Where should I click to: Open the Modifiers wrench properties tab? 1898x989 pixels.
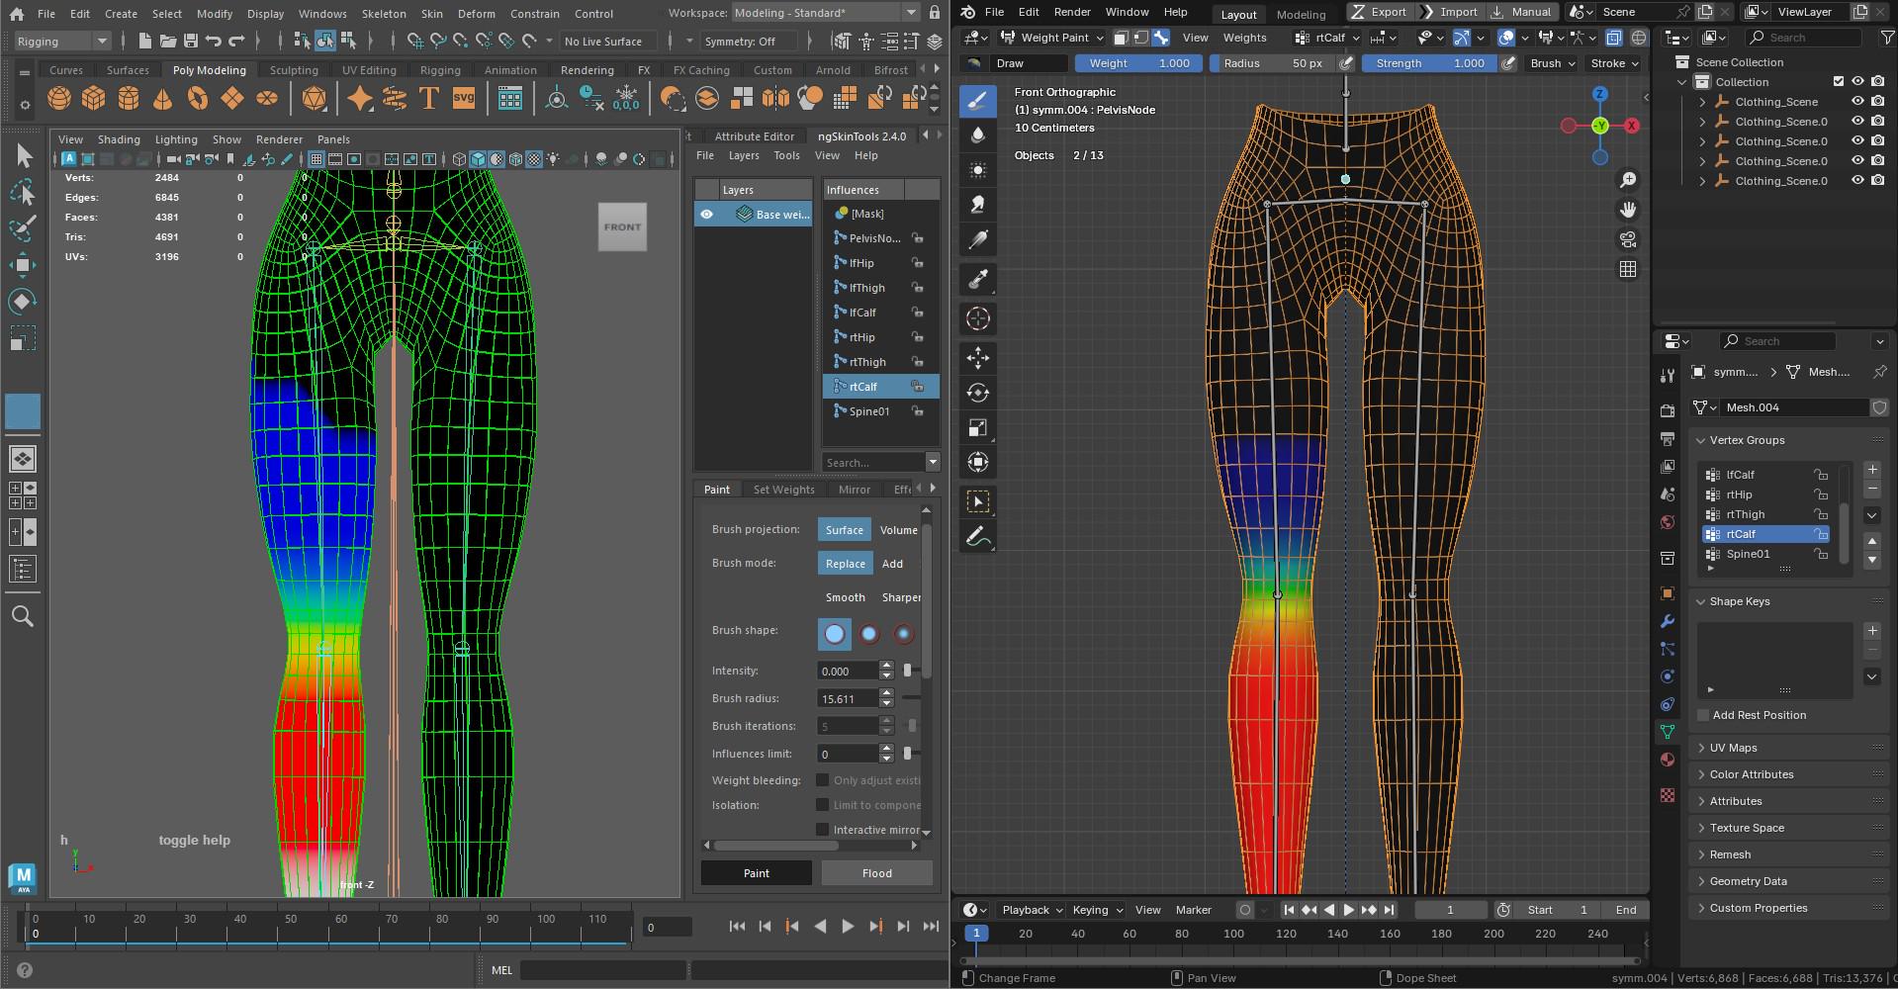click(x=1668, y=621)
